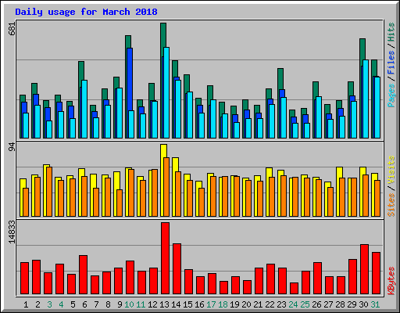Click the red KBytes bar for day 26

pyautogui.click(x=317, y=279)
